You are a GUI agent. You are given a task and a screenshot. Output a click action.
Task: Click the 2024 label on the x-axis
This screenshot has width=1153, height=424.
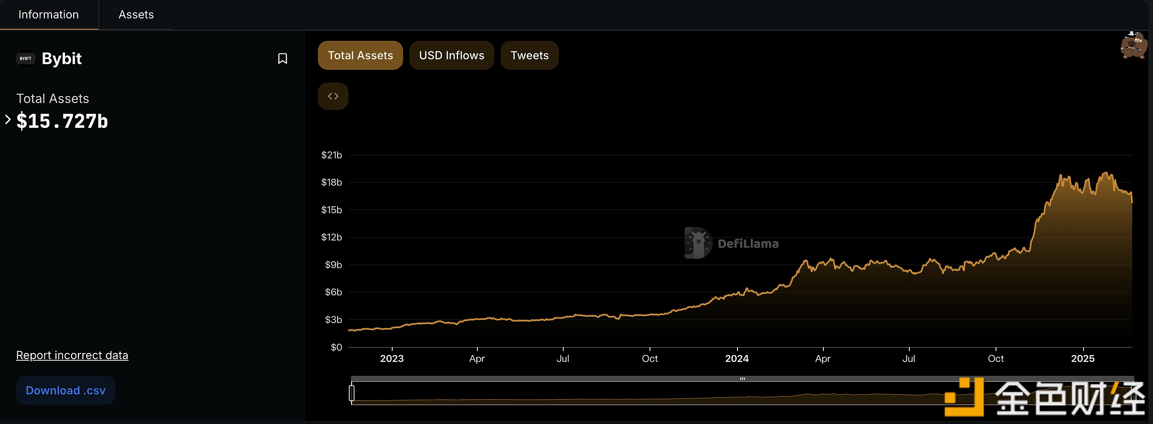pyautogui.click(x=737, y=359)
